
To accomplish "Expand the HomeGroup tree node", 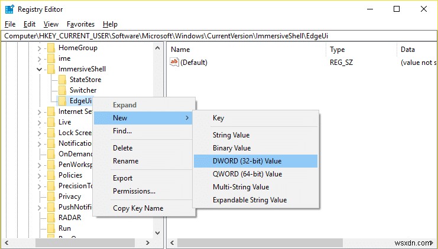I will (x=40, y=48).
